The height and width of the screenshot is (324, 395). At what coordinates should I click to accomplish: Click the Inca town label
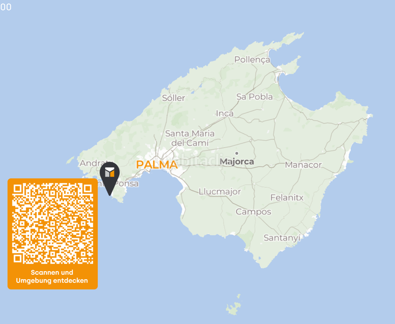pos(225,113)
